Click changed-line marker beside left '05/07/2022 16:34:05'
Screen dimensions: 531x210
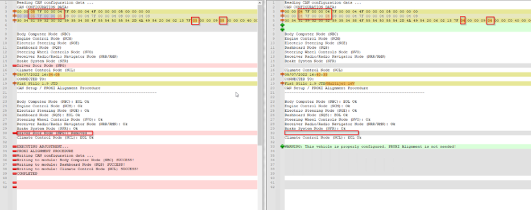pyautogui.click(x=15, y=74)
